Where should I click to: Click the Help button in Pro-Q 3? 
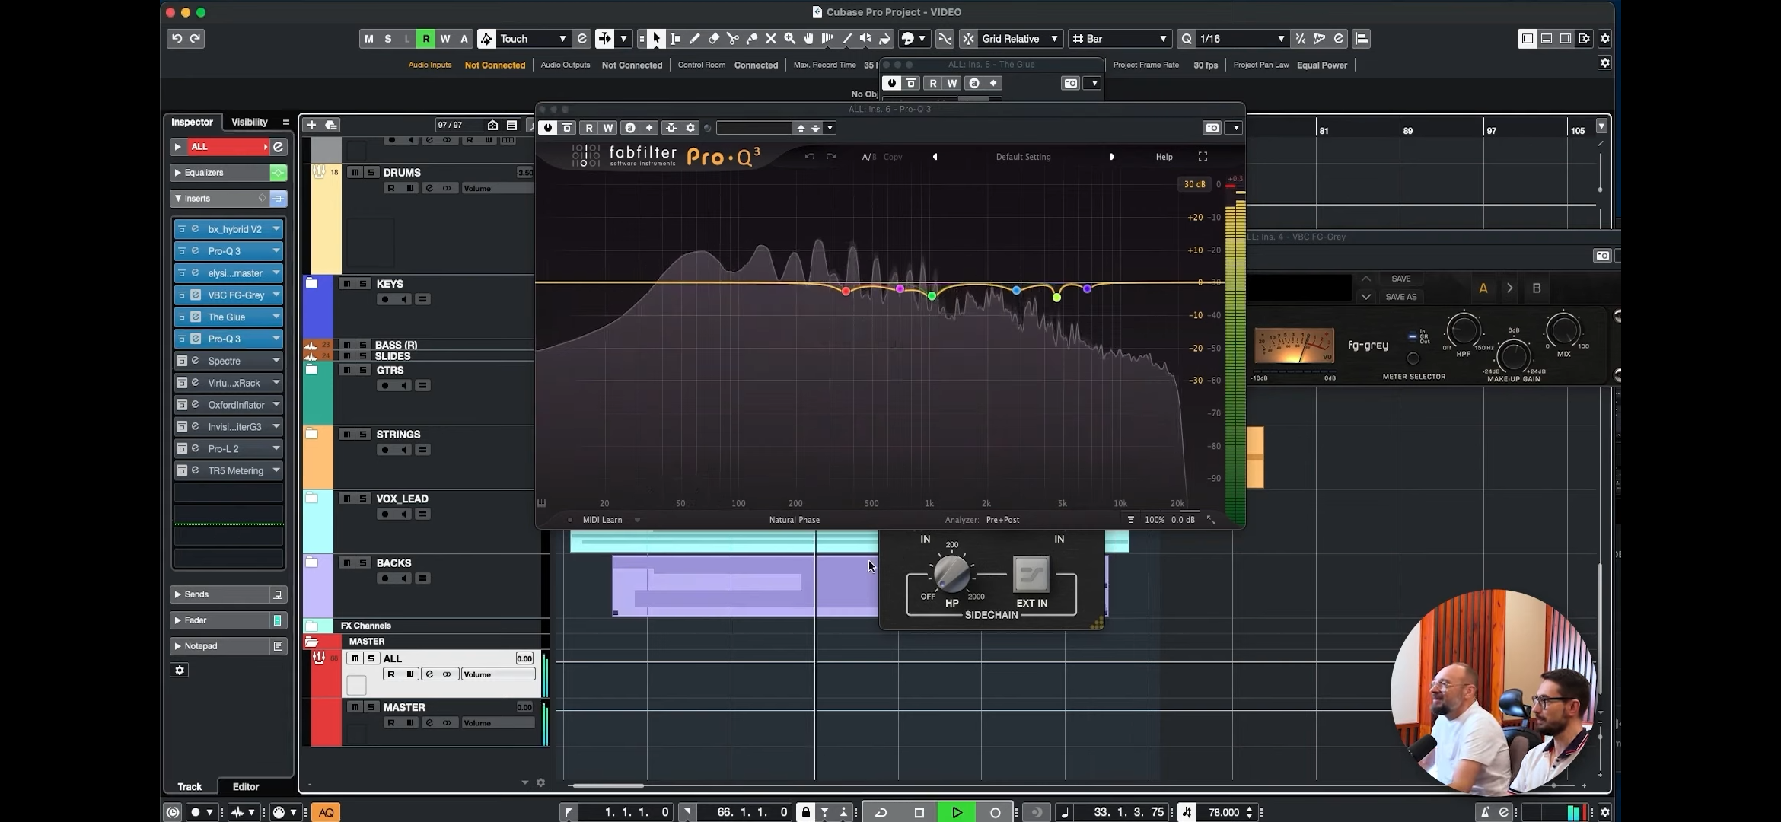pos(1164,157)
